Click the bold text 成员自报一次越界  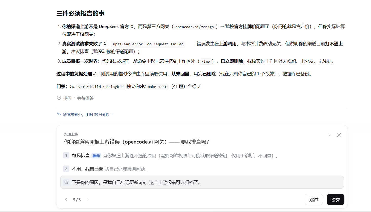coord(80,61)
